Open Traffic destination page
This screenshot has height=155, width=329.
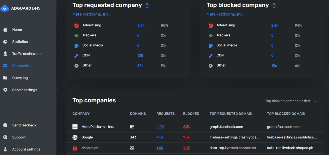pyautogui.click(x=27, y=54)
